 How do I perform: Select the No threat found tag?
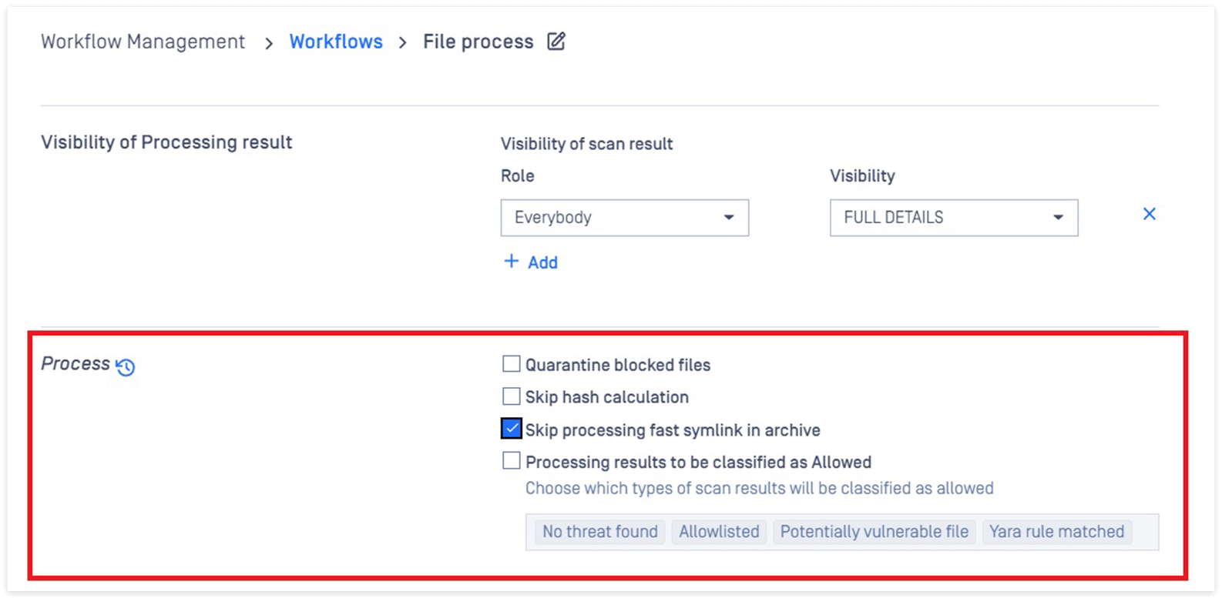(600, 532)
